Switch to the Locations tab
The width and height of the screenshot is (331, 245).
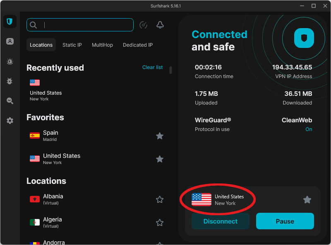click(41, 45)
